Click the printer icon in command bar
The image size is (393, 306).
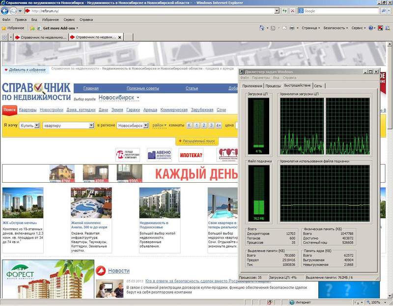click(292, 28)
